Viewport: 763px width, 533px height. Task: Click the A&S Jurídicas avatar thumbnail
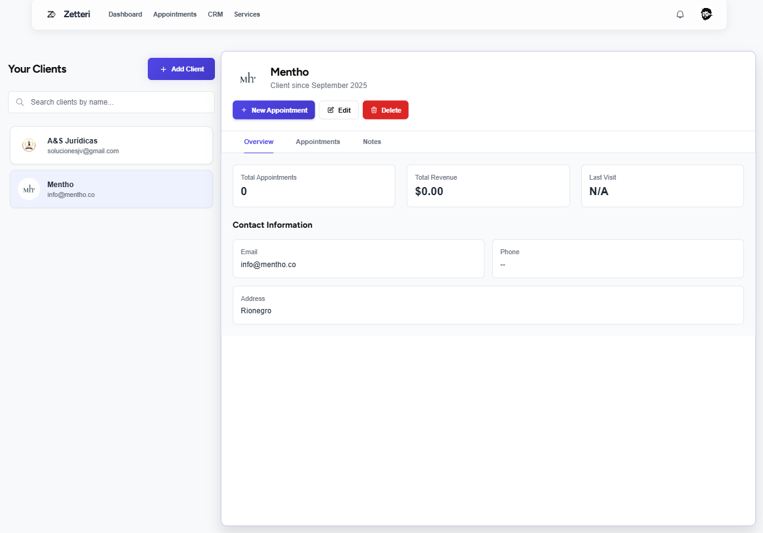pyautogui.click(x=29, y=145)
